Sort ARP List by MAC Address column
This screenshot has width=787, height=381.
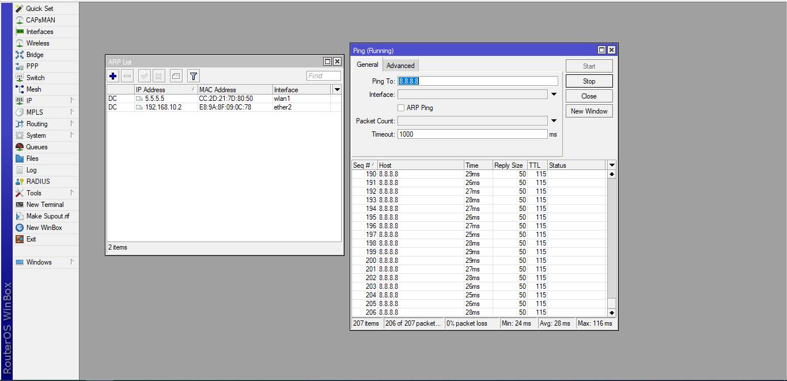pos(234,90)
